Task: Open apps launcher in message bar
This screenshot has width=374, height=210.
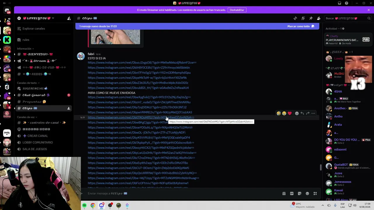Action: 315,194
